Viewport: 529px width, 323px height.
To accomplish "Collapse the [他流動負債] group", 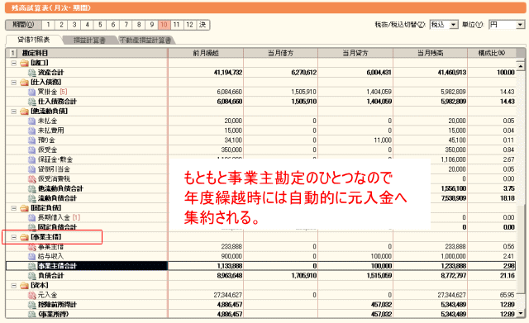I will point(14,112).
